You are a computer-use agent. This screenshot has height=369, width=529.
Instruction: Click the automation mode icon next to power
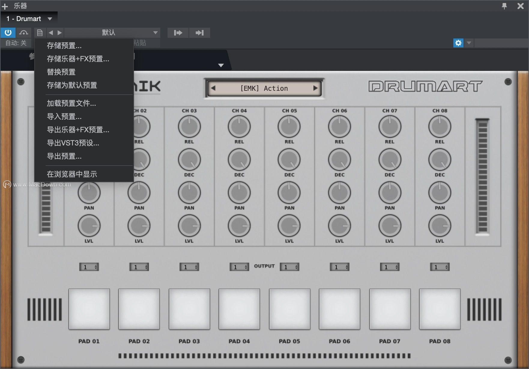click(x=23, y=32)
